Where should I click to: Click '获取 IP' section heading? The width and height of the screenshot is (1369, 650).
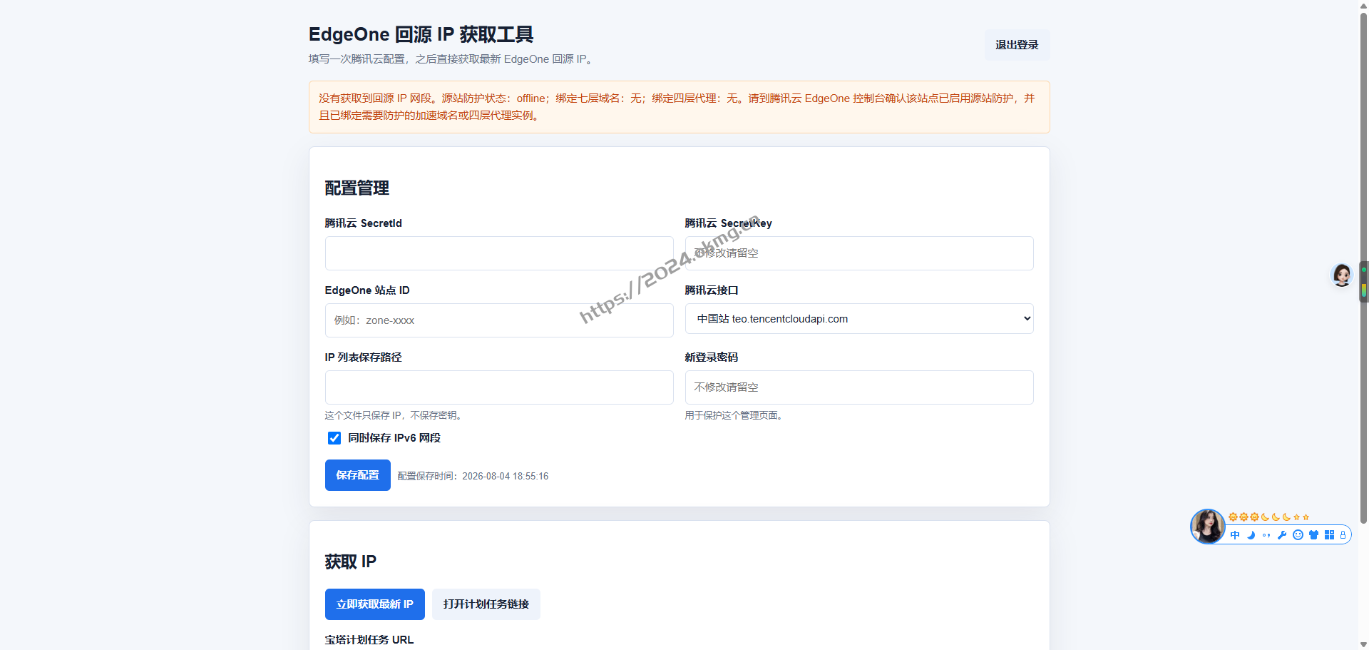click(x=351, y=562)
